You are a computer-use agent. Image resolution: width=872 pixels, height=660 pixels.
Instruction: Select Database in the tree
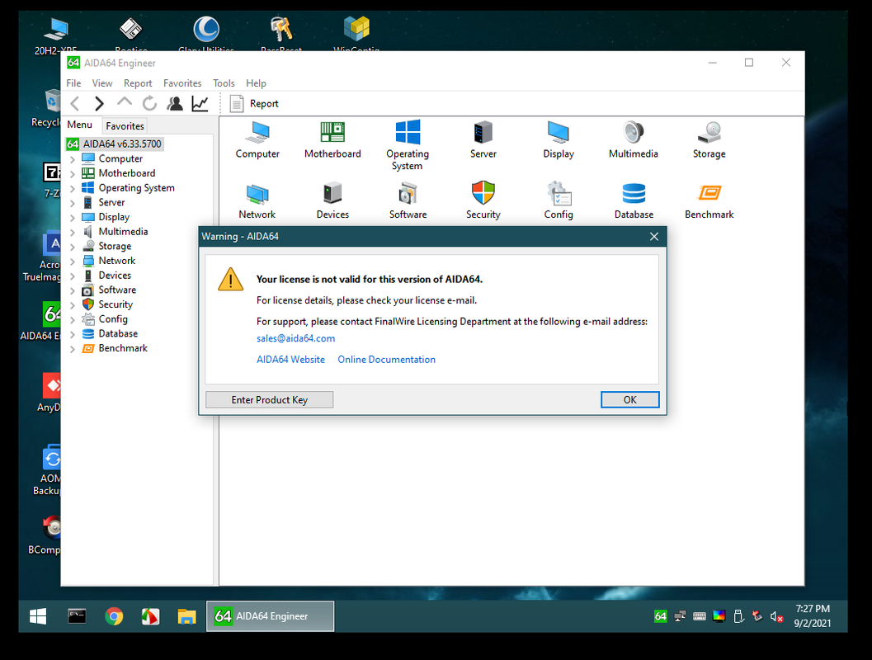118,333
